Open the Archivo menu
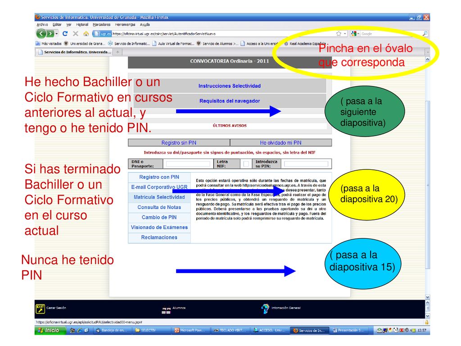 pos(42,25)
